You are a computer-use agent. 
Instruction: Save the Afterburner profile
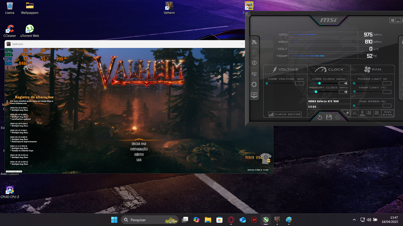(x=329, y=117)
